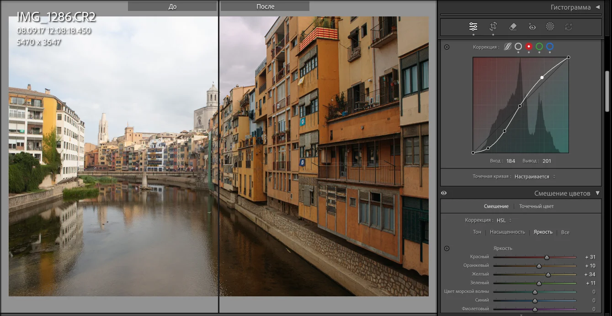Click the Яркость targeted adjustment tool

tap(447, 248)
